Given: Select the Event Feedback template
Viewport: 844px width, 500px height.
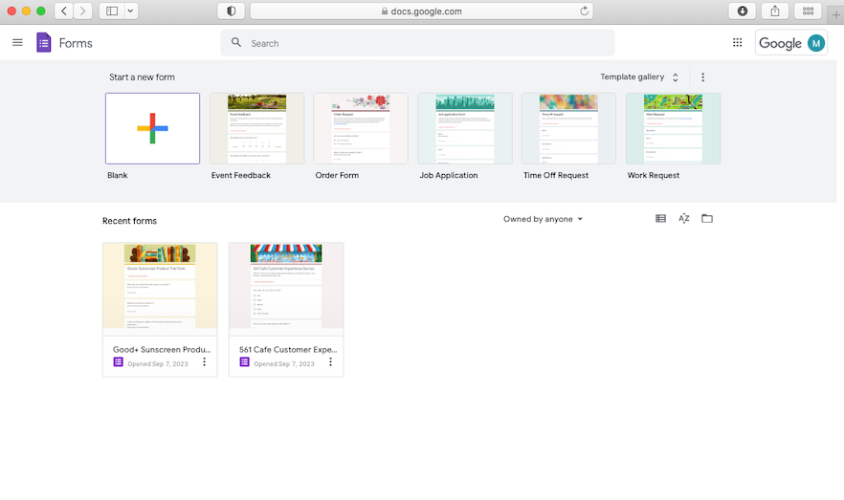Looking at the screenshot, I should [256, 128].
